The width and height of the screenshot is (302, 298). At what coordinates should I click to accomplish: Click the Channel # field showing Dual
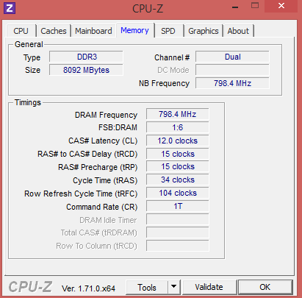[232, 57]
